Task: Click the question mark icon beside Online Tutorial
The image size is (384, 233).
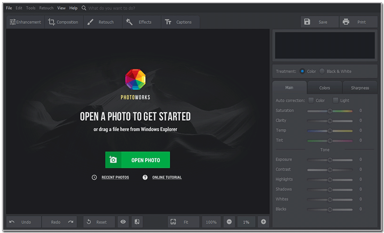Action: pos(145,177)
